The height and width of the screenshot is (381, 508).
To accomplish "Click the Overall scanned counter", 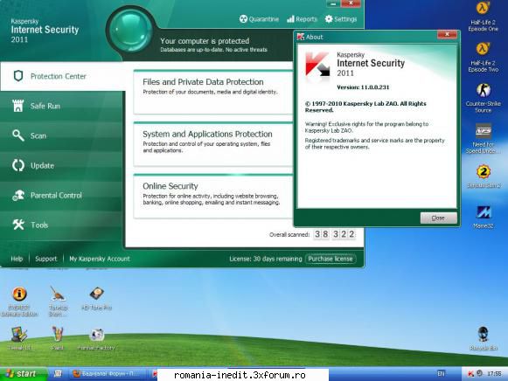I will tap(335, 234).
